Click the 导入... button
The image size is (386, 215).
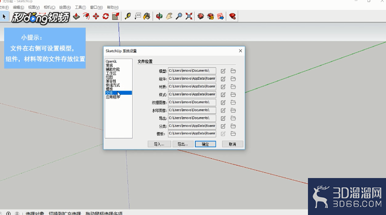click(159, 144)
